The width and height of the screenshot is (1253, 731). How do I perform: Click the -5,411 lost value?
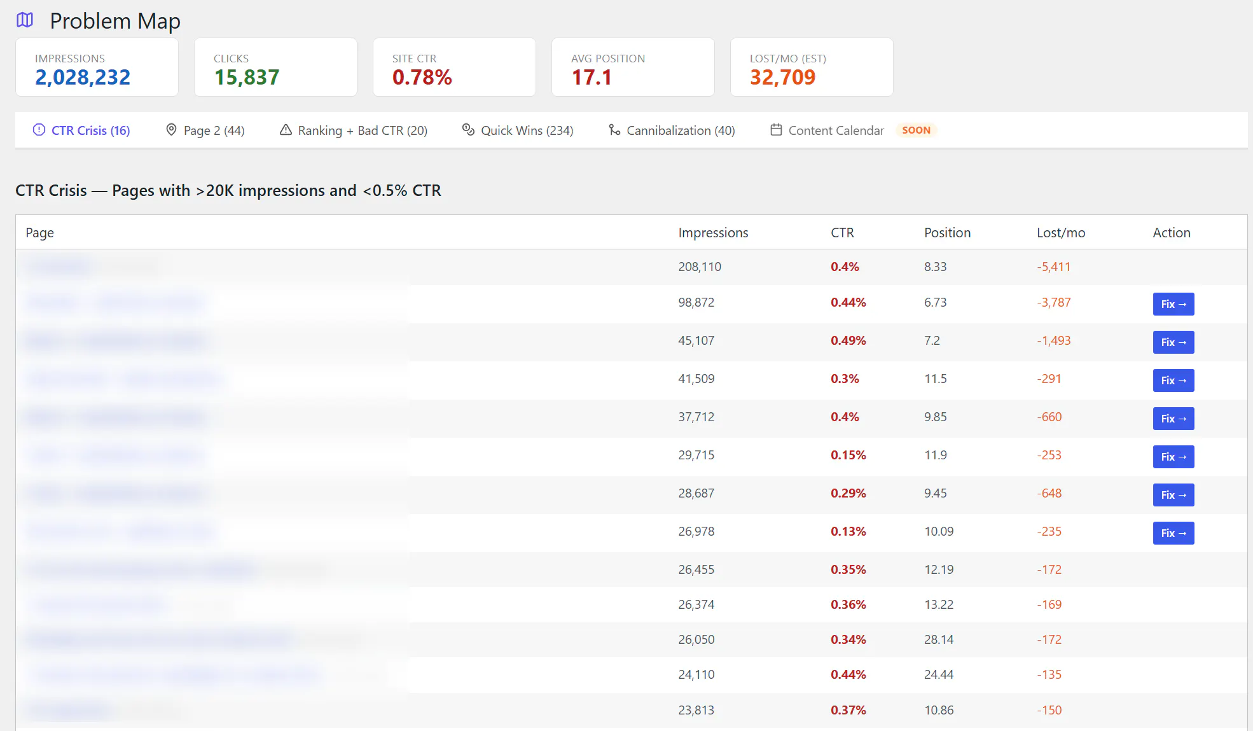[x=1053, y=267]
